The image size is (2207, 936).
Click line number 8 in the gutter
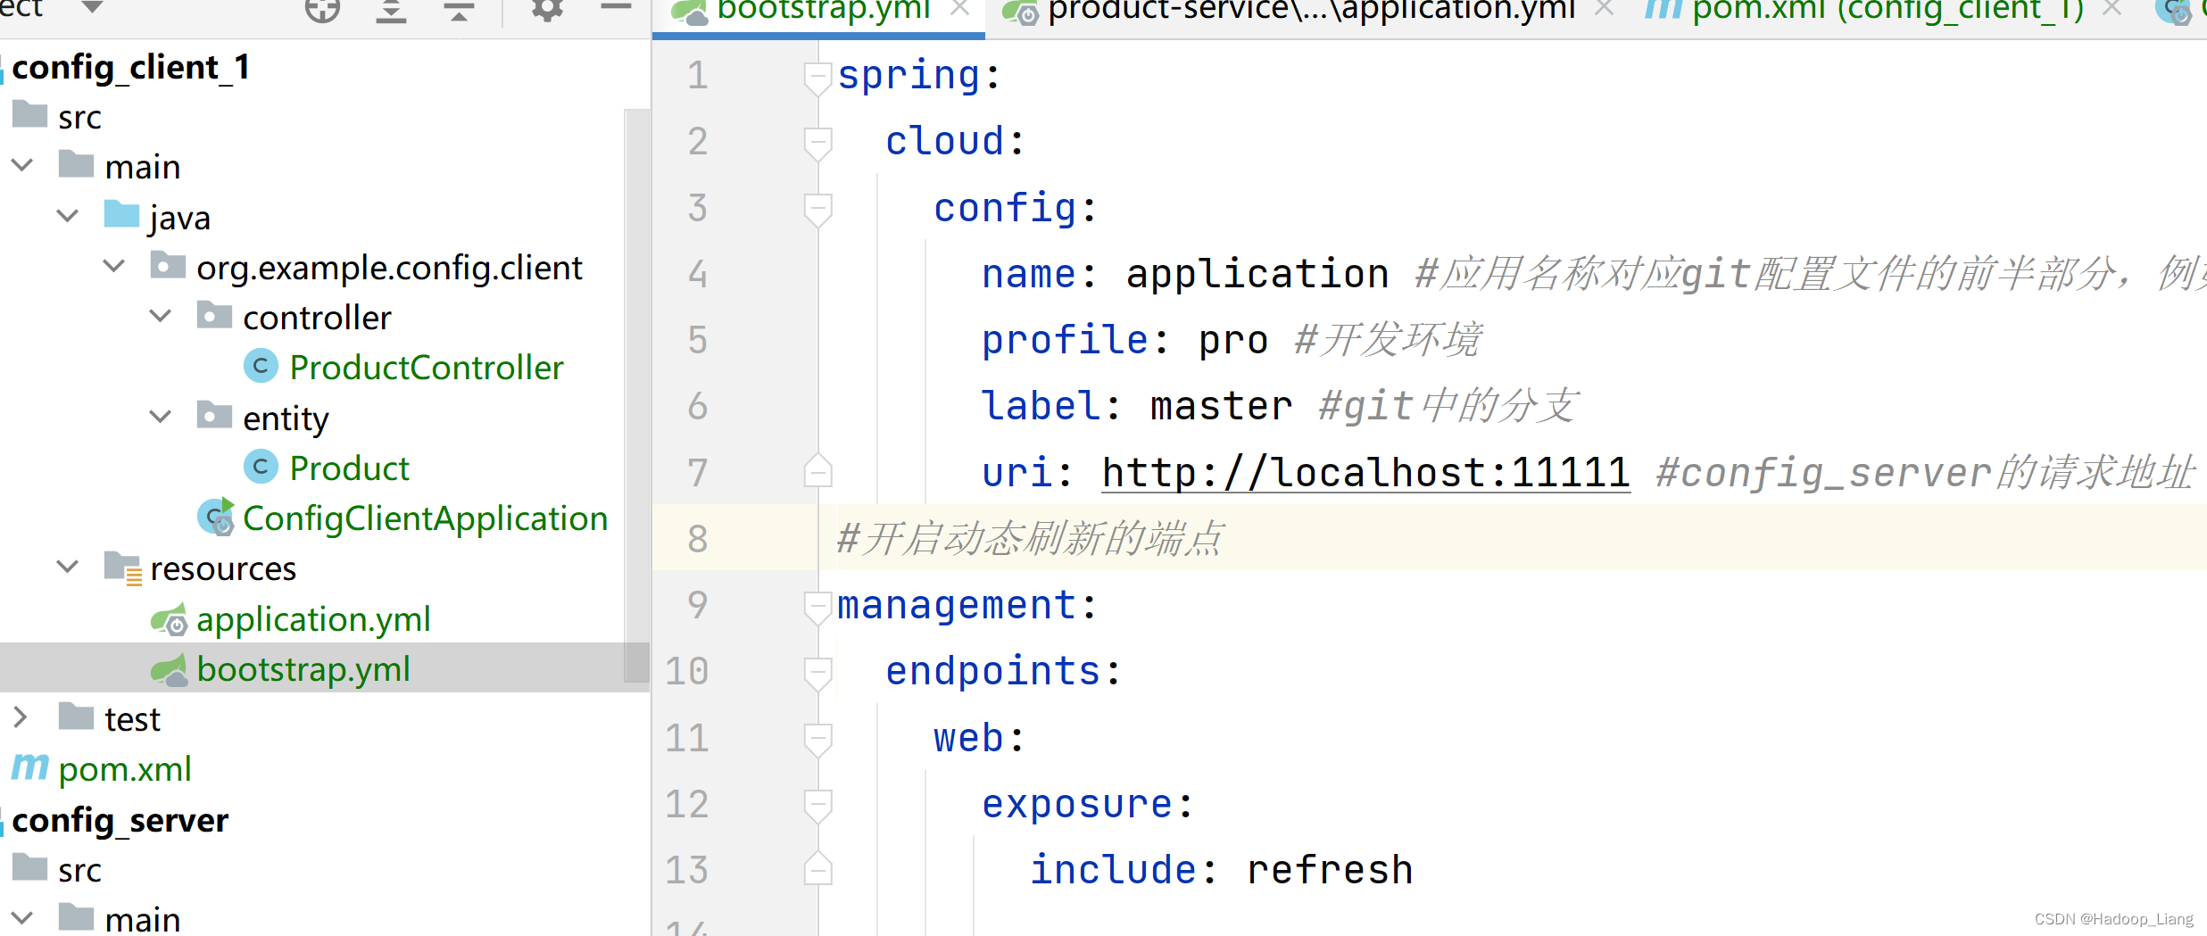(x=696, y=538)
